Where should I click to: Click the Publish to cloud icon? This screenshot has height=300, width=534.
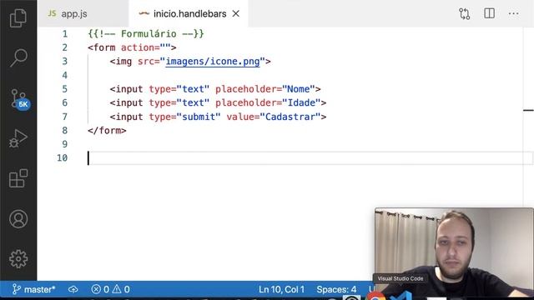pyautogui.click(x=73, y=289)
